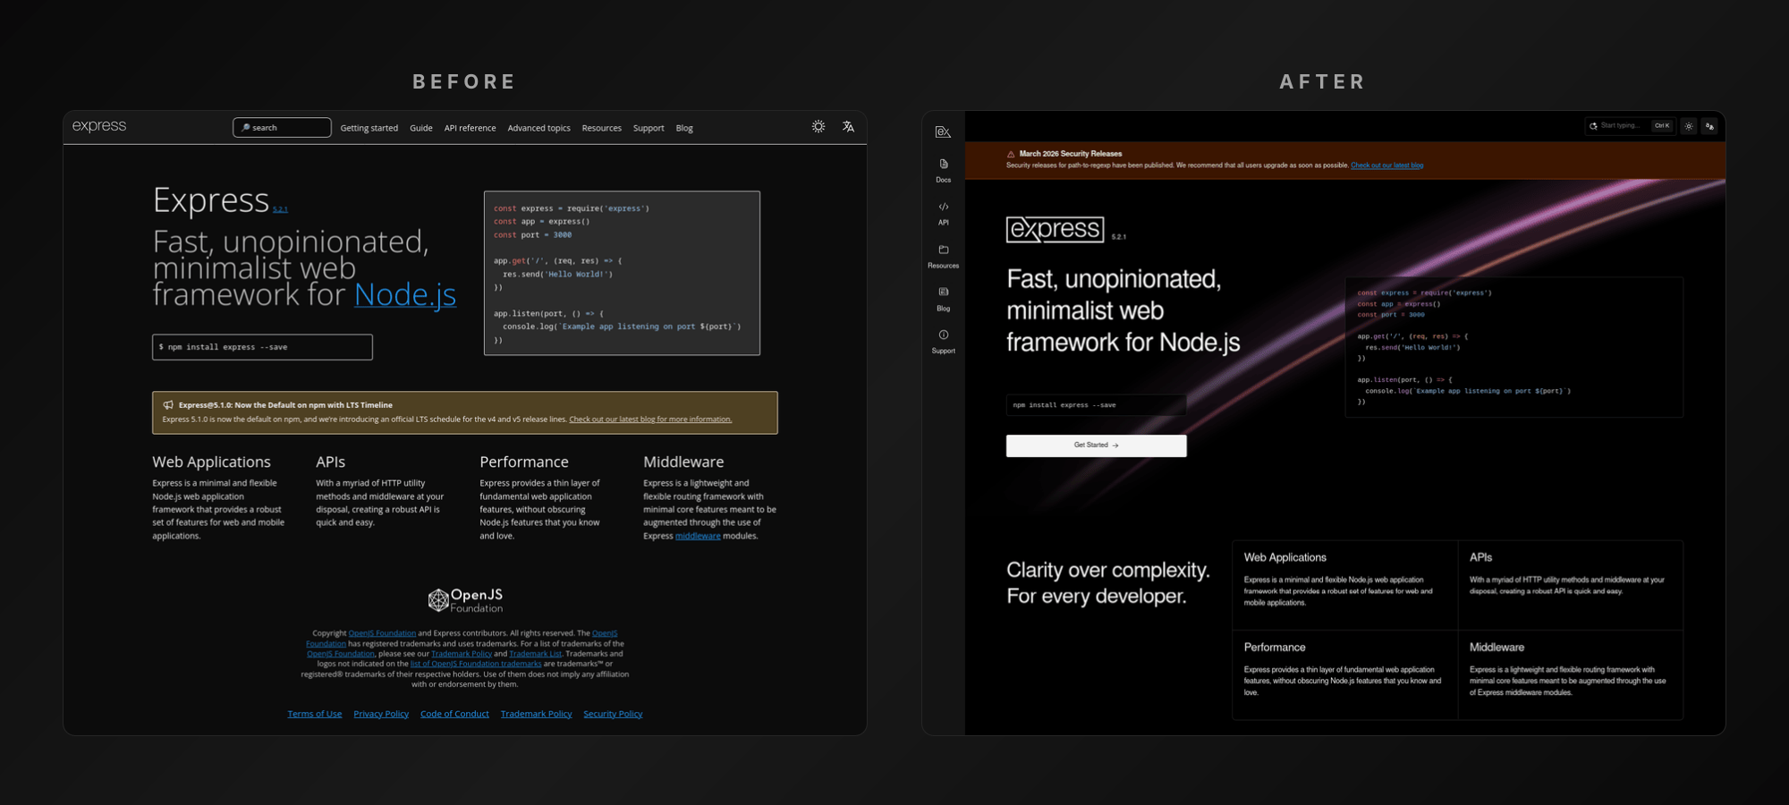Open 'Check out our latest blog for more information' link

[x=650, y=419]
